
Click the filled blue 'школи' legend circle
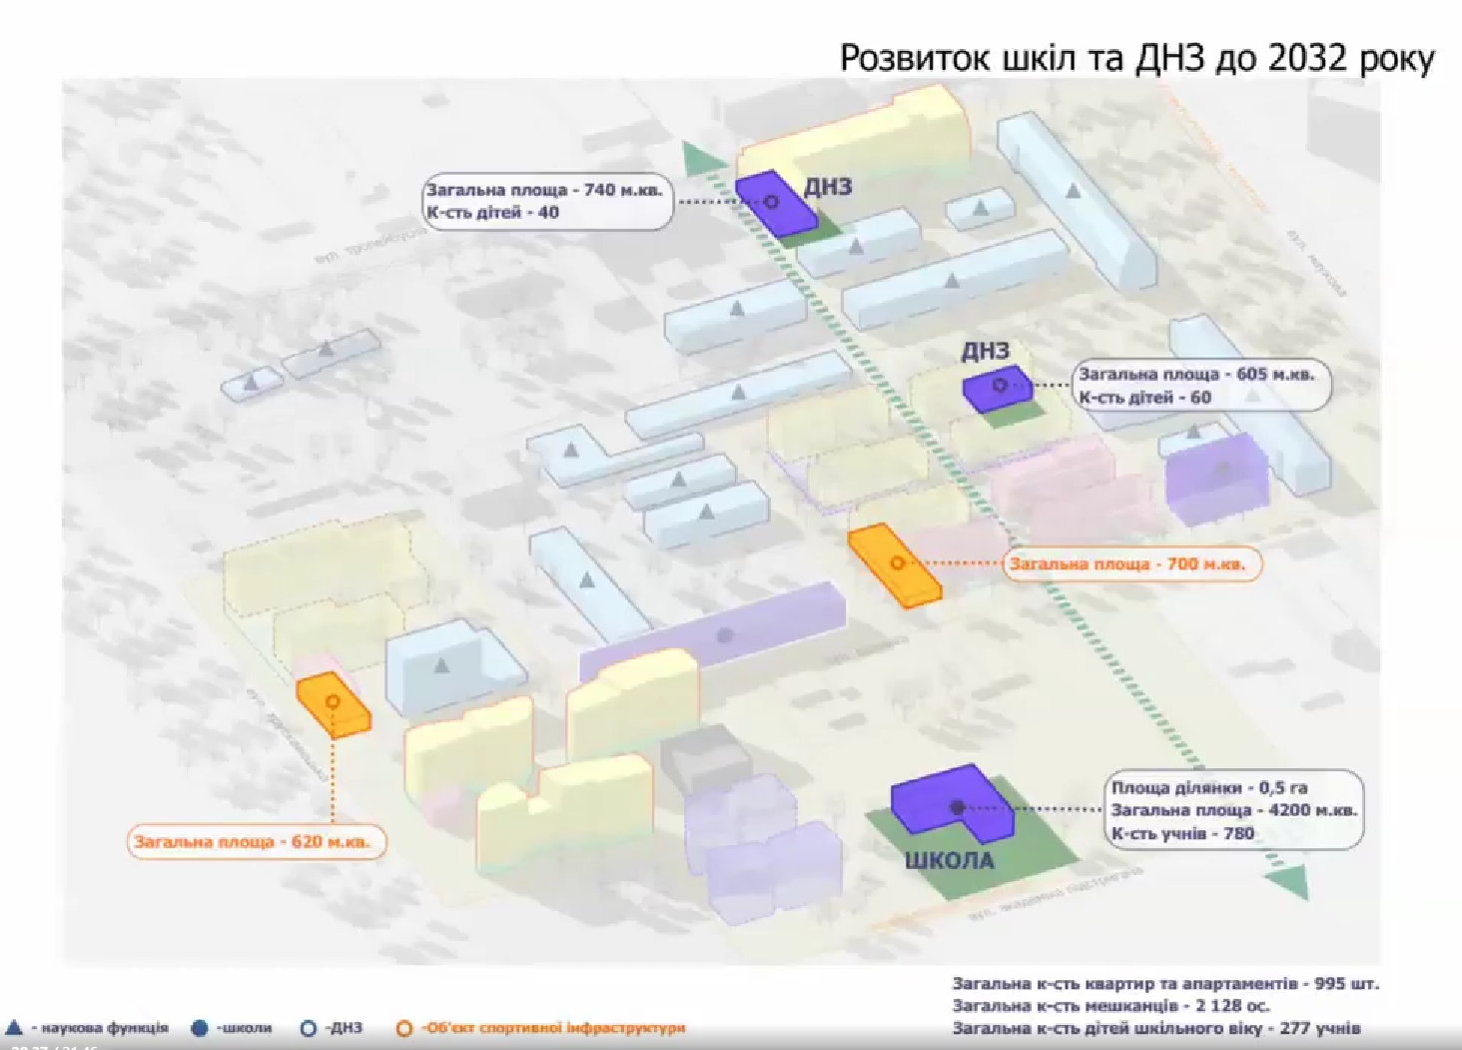coord(200,1028)
